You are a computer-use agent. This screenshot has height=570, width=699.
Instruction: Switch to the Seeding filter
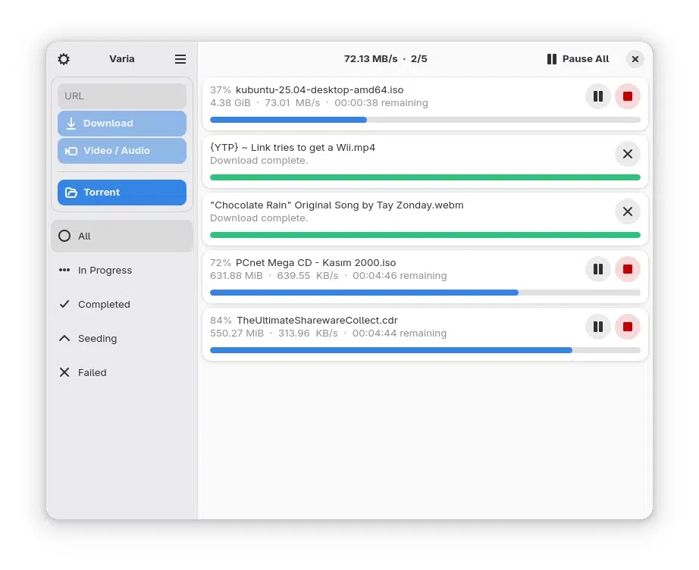point(122,338)
